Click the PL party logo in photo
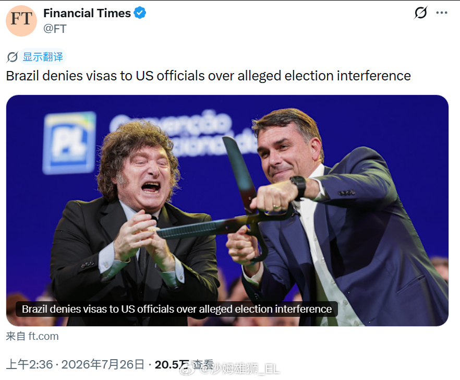 click(x=69, y=143)
